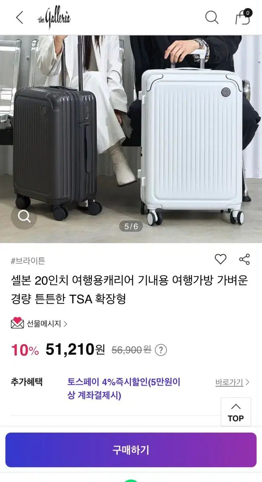262x482 pixels.
Task: Open search with magnifier icon in header
Action: [212, 18]
